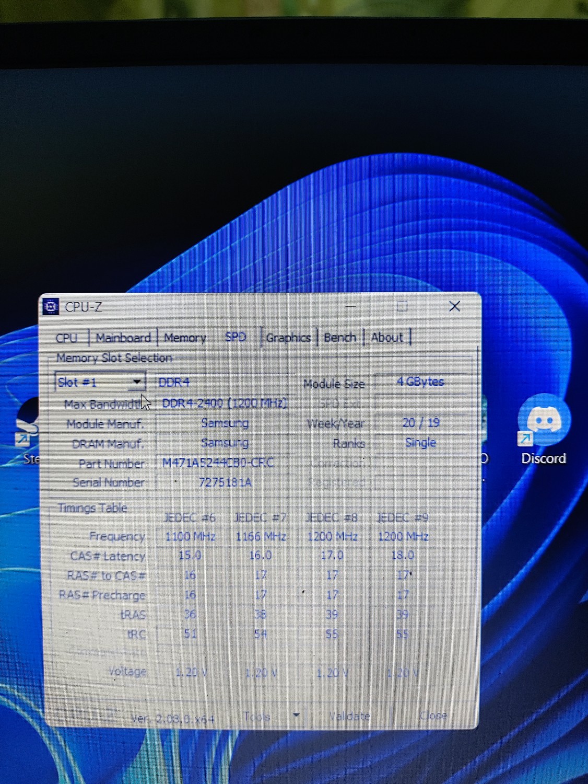Click the tRAS value 38
The width and height of the screenshot is (588, 784).
coord(261,615)
